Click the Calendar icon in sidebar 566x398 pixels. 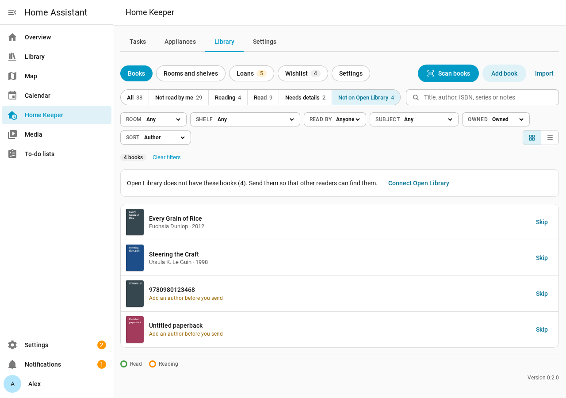pyautogui.click(x=12, y=96)
